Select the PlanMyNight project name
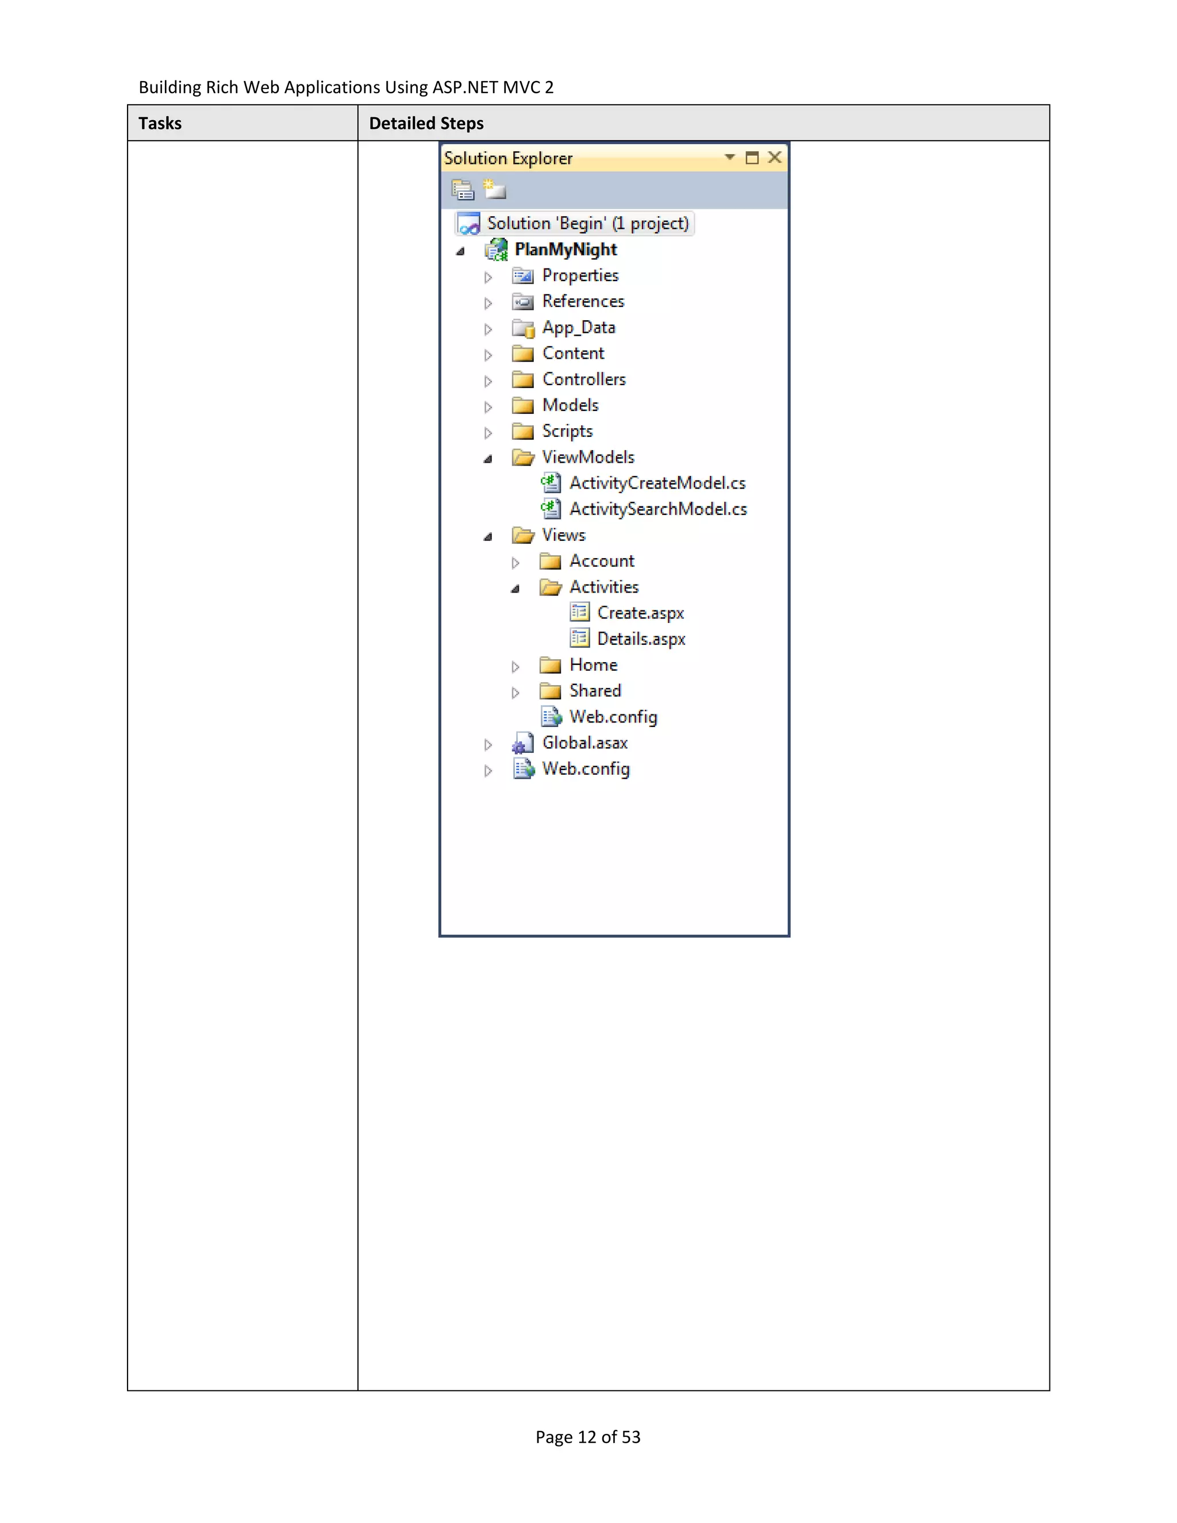 (x=566, y=249)
